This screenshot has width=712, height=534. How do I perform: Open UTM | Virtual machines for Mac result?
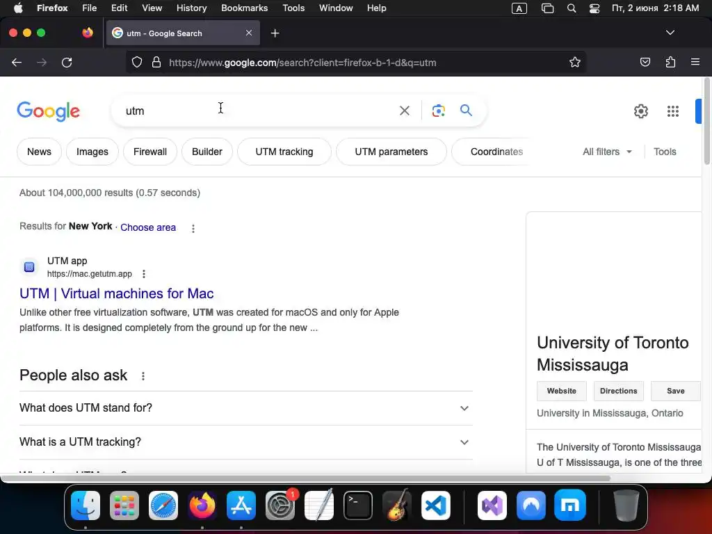pos(116,294)
